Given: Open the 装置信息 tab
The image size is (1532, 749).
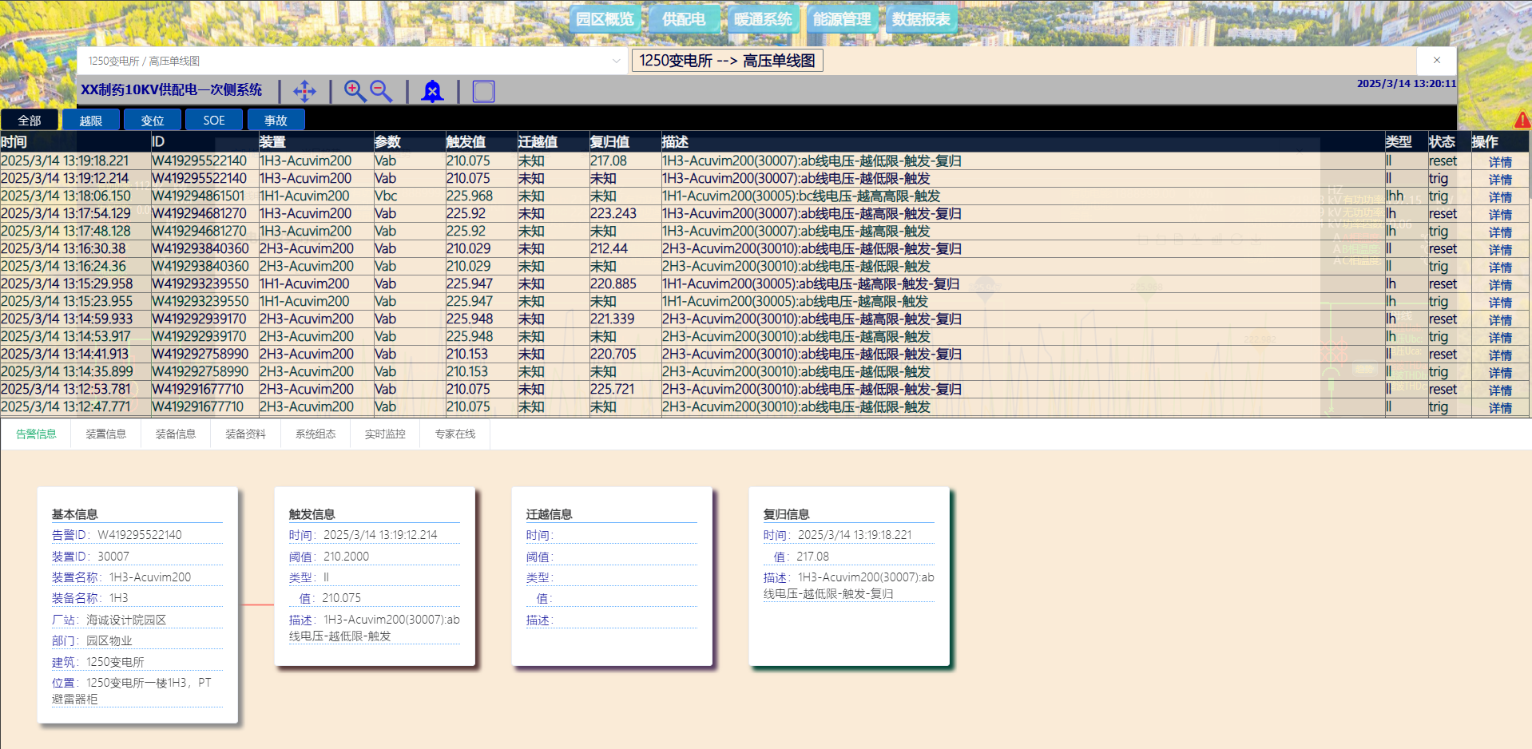Looking at the screenshot, I should coord(105,434).
